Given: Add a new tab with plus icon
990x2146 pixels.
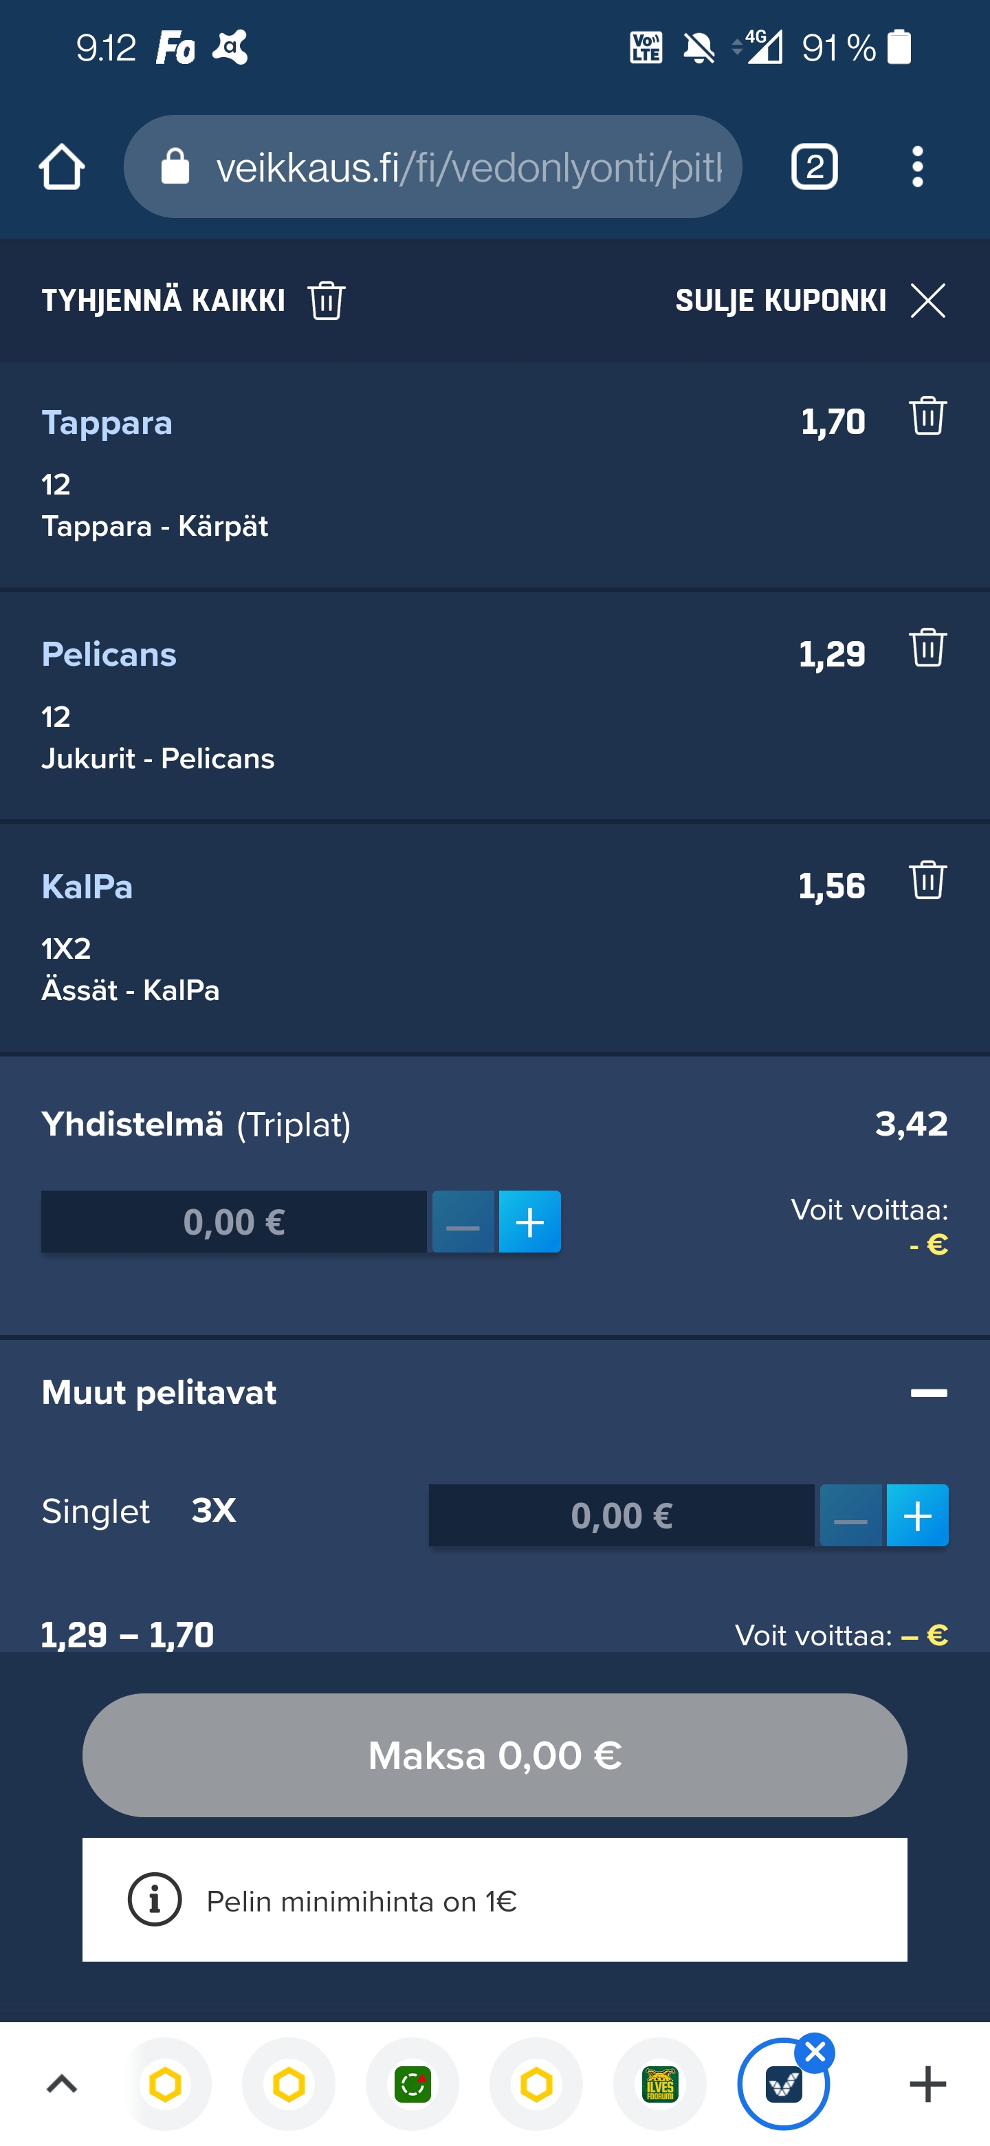Looking at the screenshot, I should [x=927, y=2084].
